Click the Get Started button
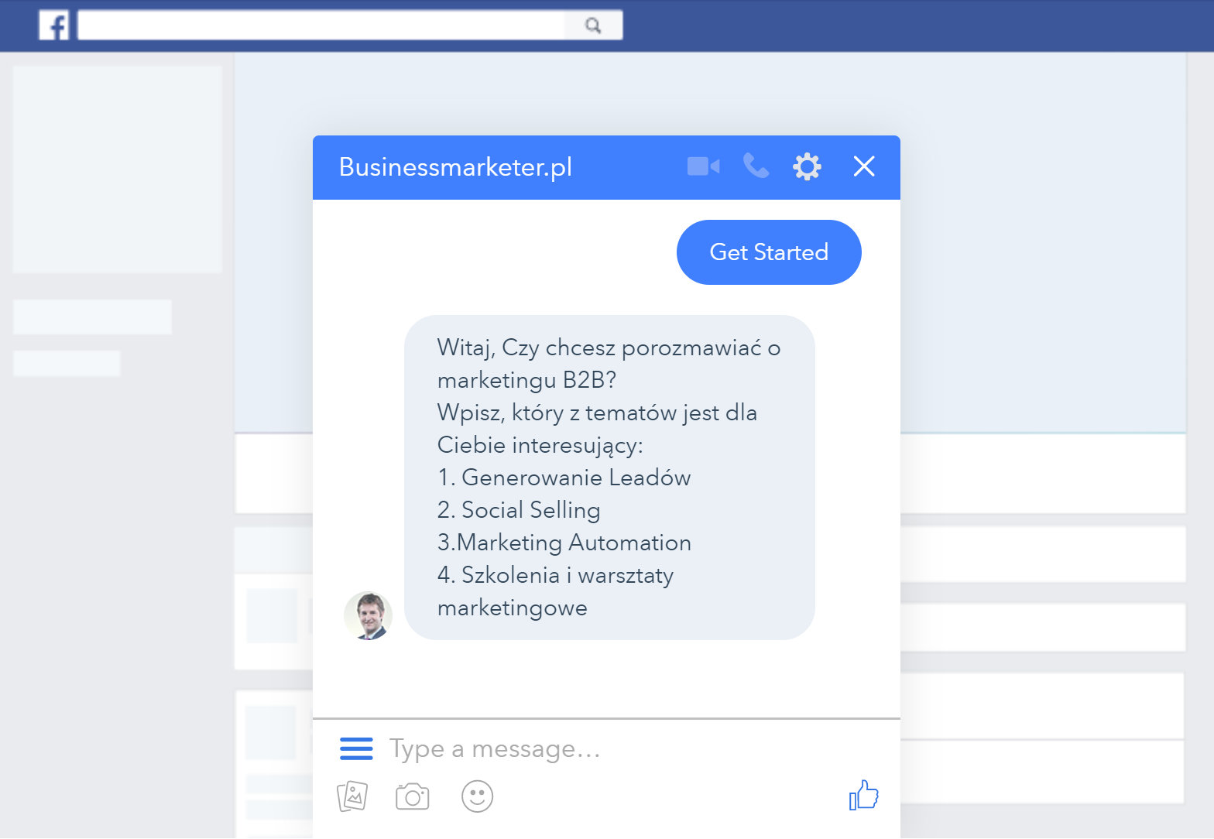This screenshot has height=839, width=1214. click(769, 252)
